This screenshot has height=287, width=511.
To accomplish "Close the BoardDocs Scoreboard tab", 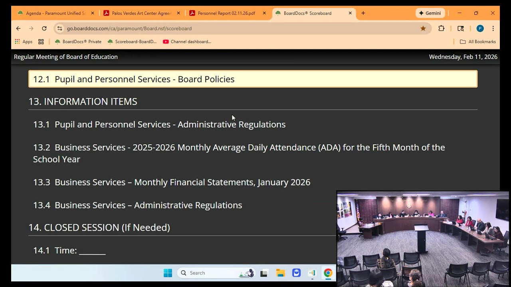I will click(350, 13).
